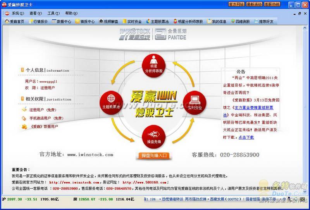Open 四维测股 toolbar item
310x210 pixels.
240,22
